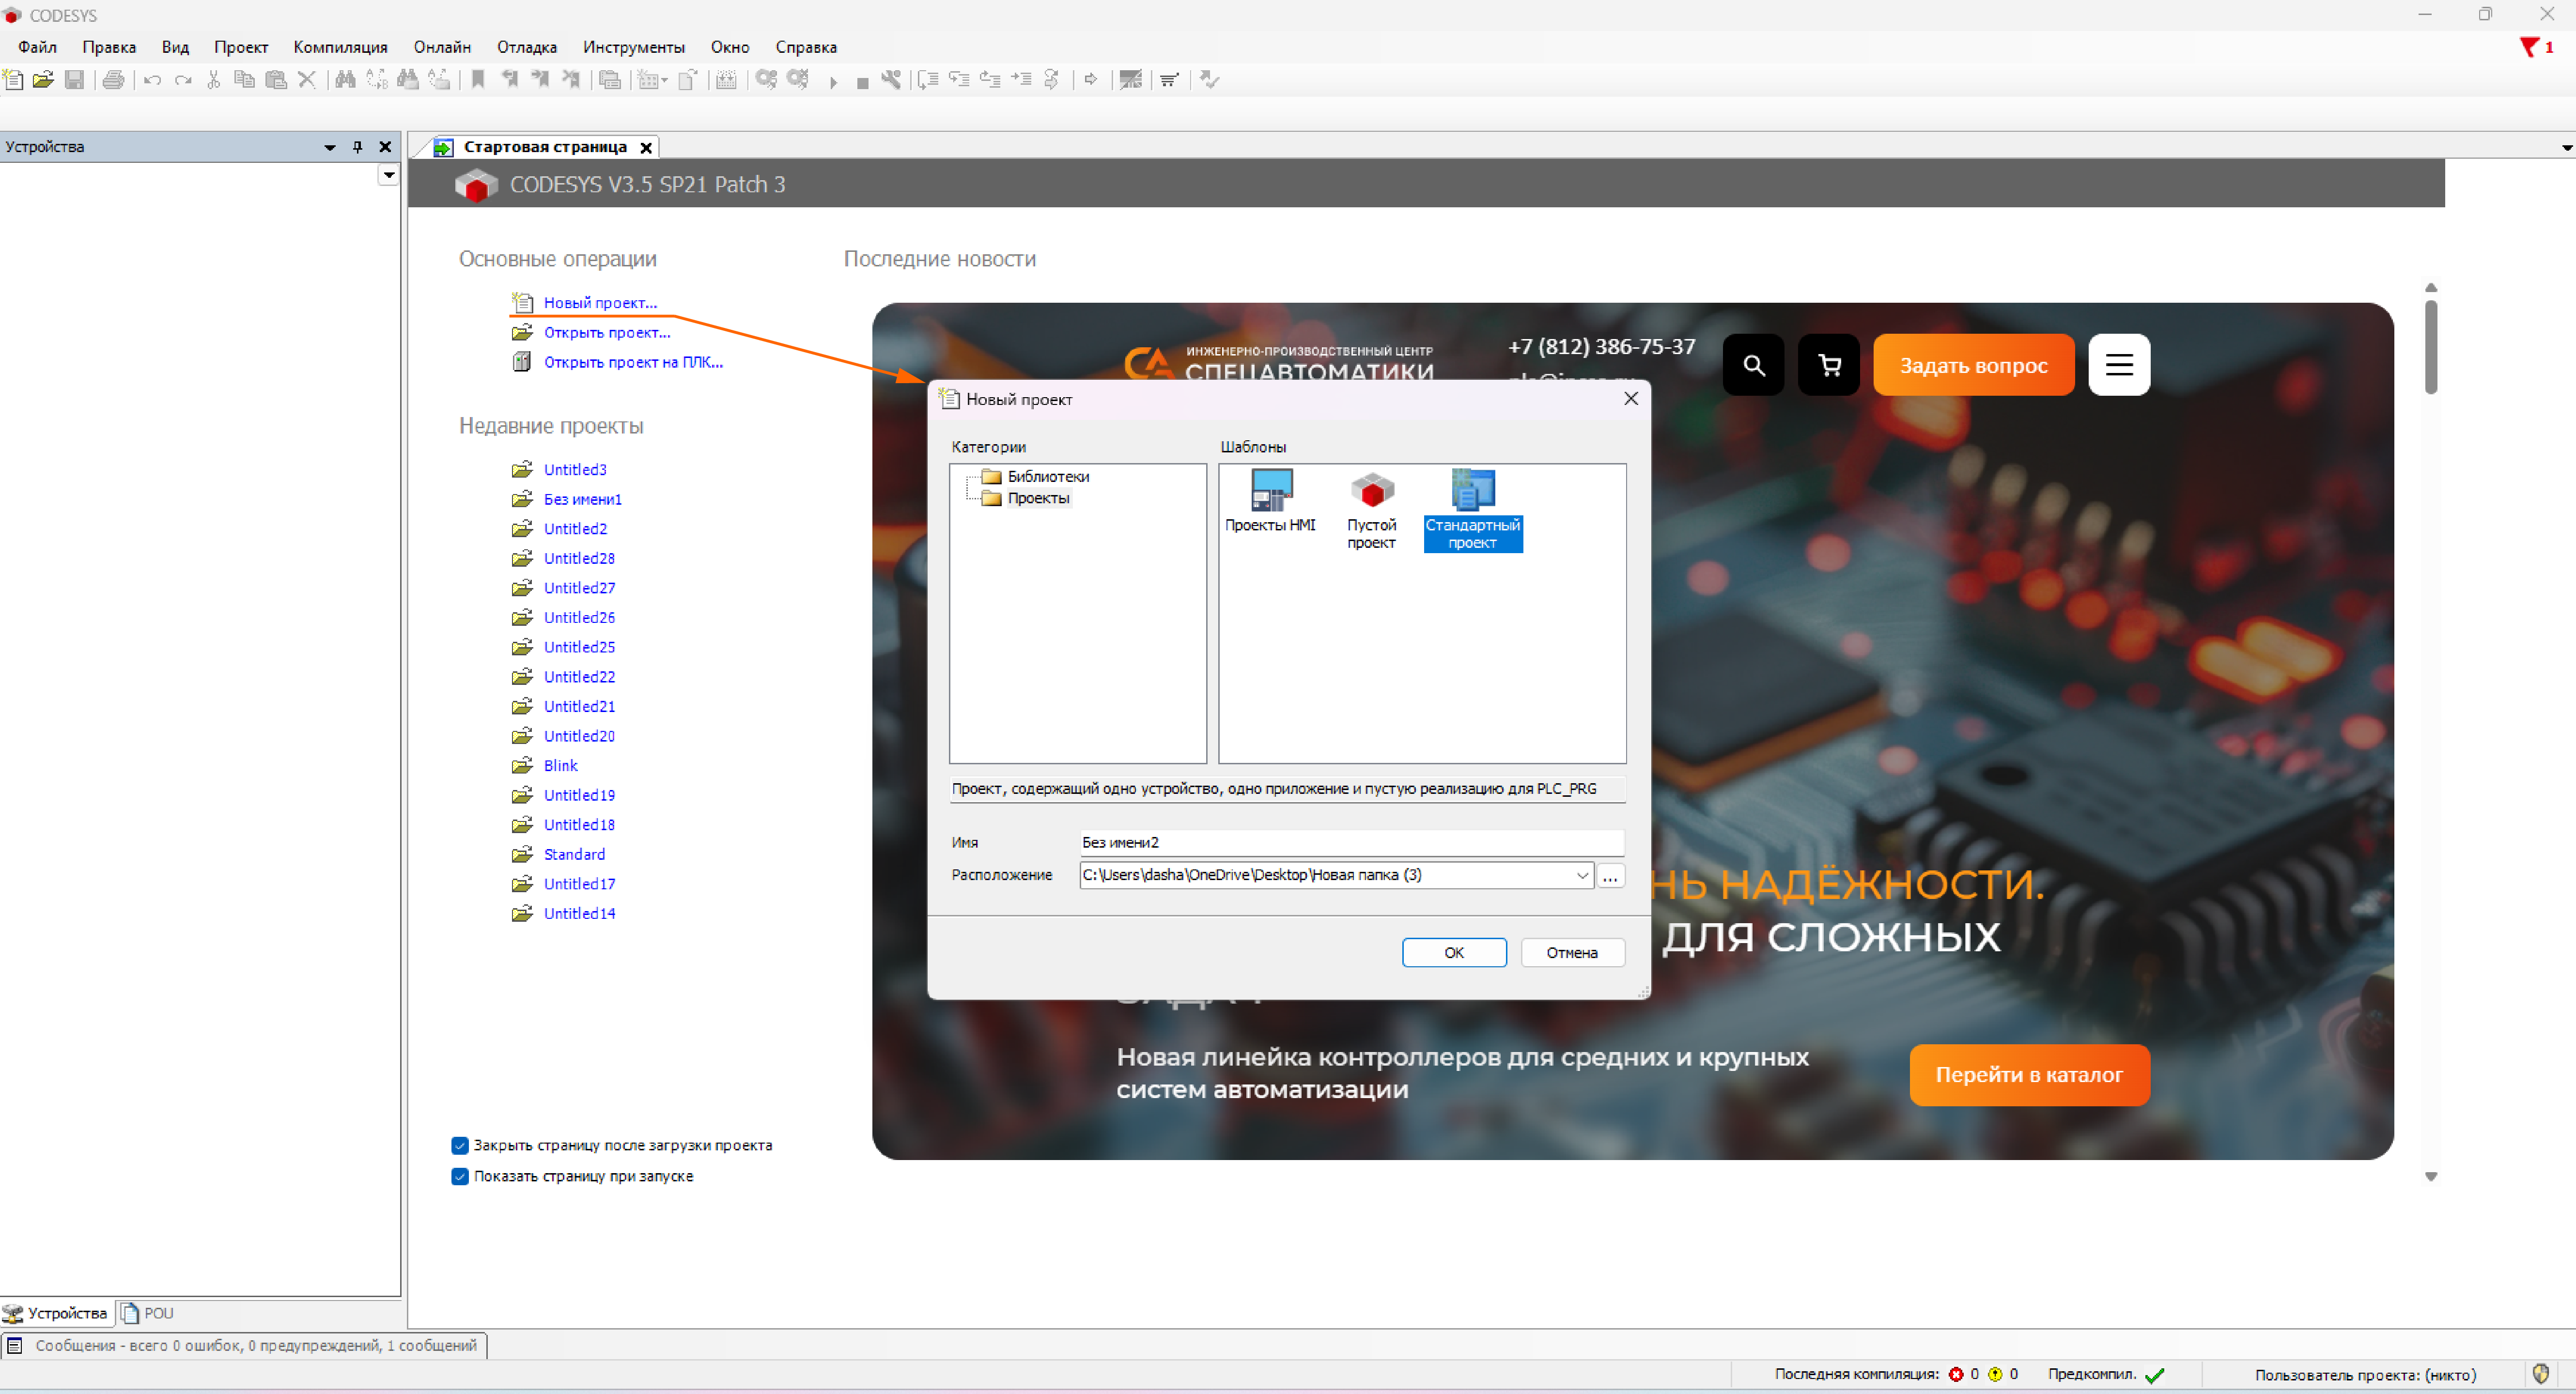Close the Новый проект dialog
Viewport: 2576px width, 1394px height.
pyautogui.click(x=1631, y=399)
